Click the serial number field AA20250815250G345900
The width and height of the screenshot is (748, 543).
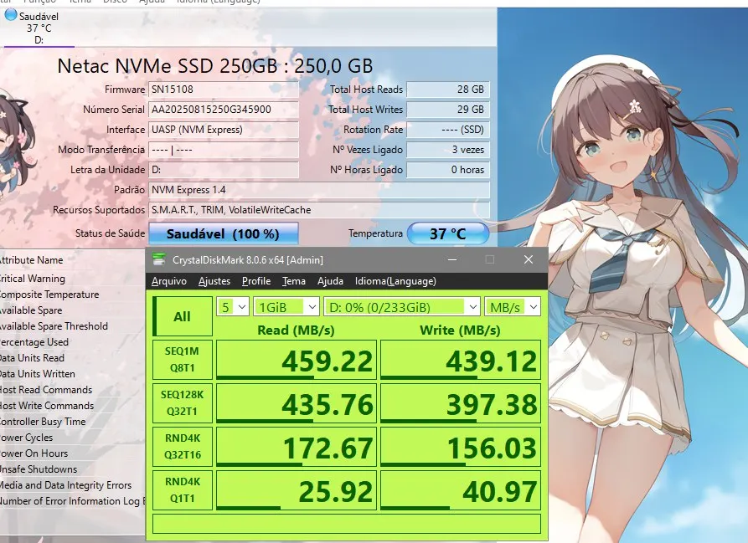pyautogui.click(x=224, y=110)
